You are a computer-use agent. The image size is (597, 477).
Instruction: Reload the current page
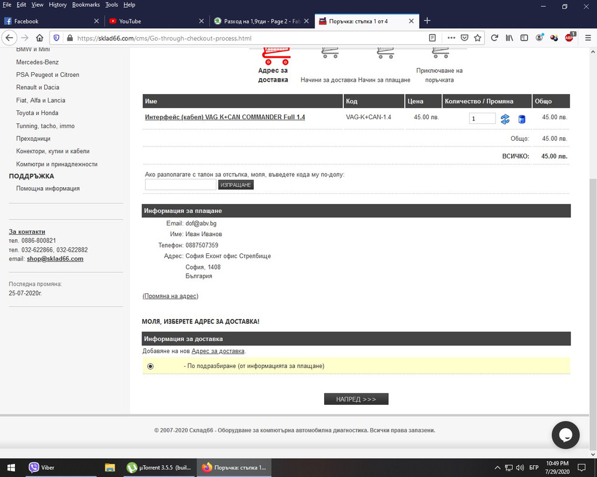point(494,38)
